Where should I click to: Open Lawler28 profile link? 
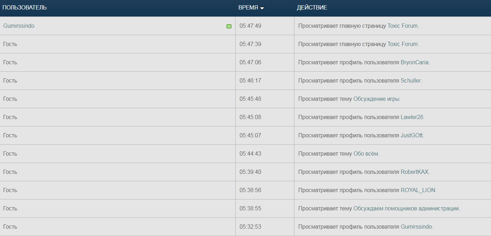[412, 117]
